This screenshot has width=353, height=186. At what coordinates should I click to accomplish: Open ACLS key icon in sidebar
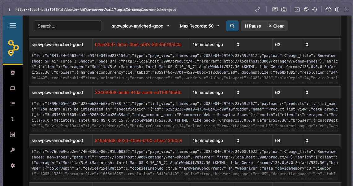click(x=13, y=150)
